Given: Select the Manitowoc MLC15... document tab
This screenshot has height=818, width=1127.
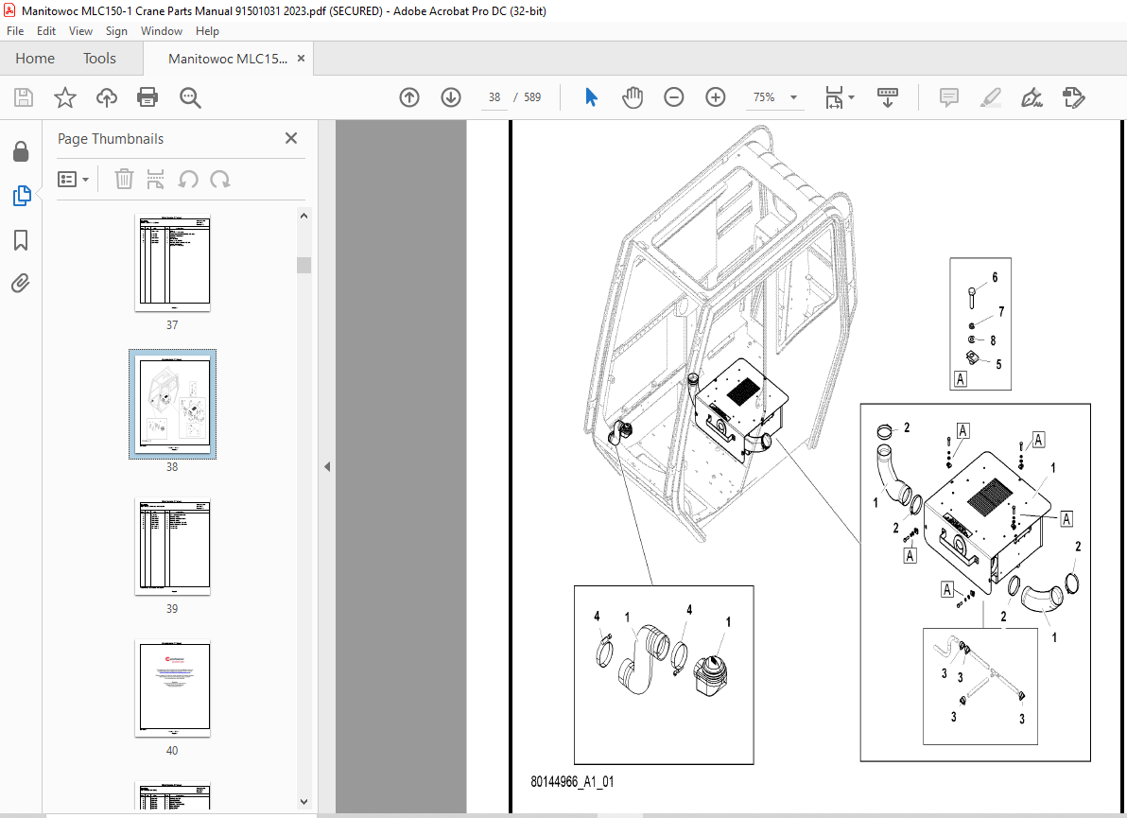Looking at the screenshot, I should click(x=227, y=59).
